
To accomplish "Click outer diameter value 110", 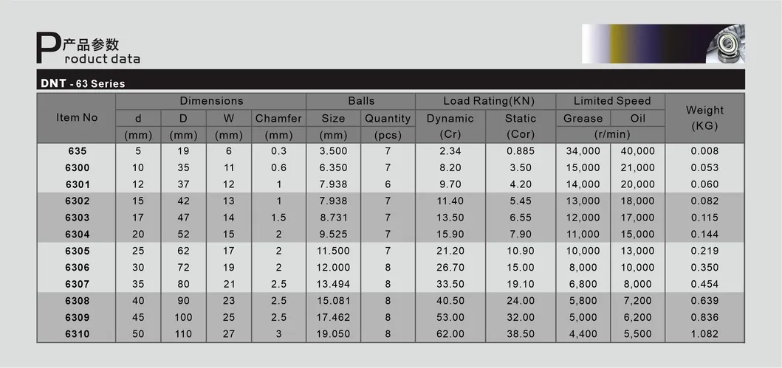I will point(184,334).
